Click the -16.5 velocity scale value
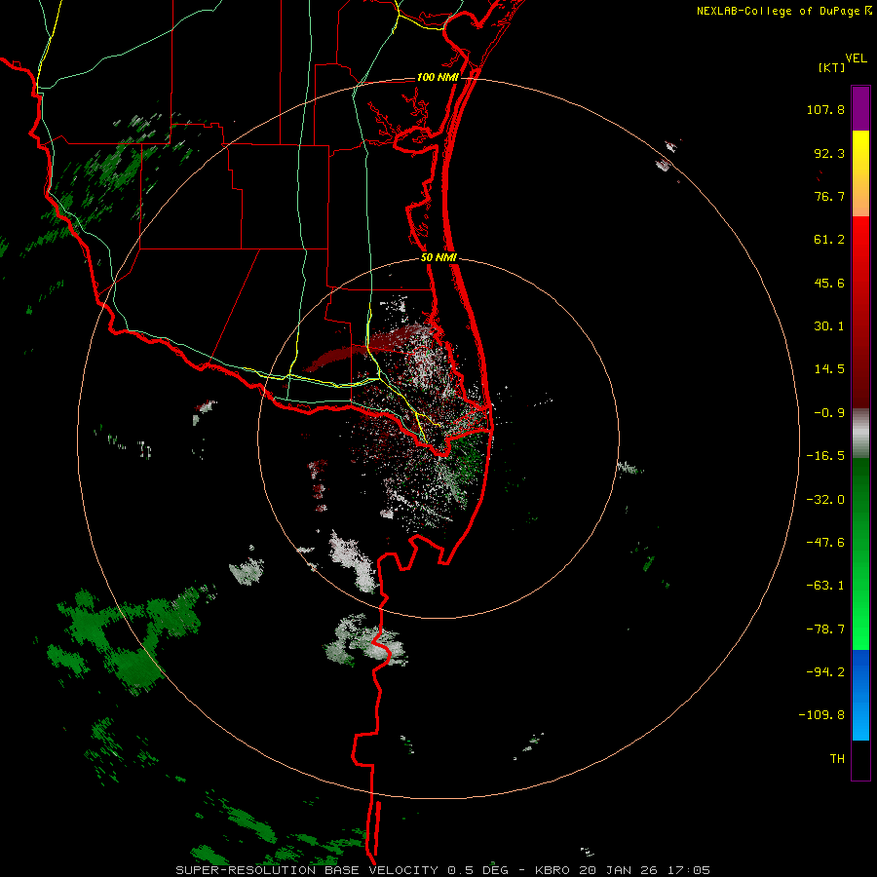 point(825,456)
